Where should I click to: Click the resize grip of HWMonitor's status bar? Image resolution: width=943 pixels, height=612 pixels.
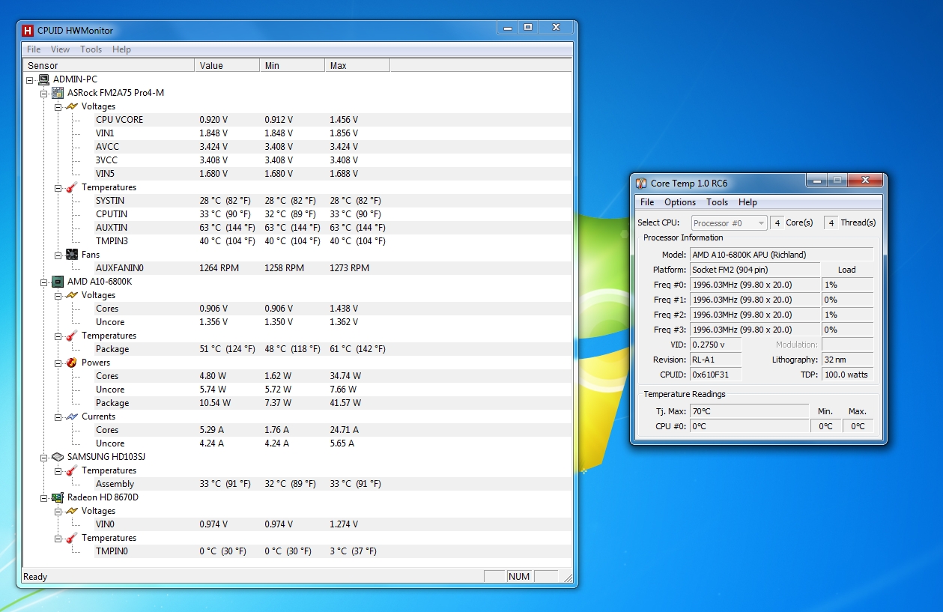567,578
